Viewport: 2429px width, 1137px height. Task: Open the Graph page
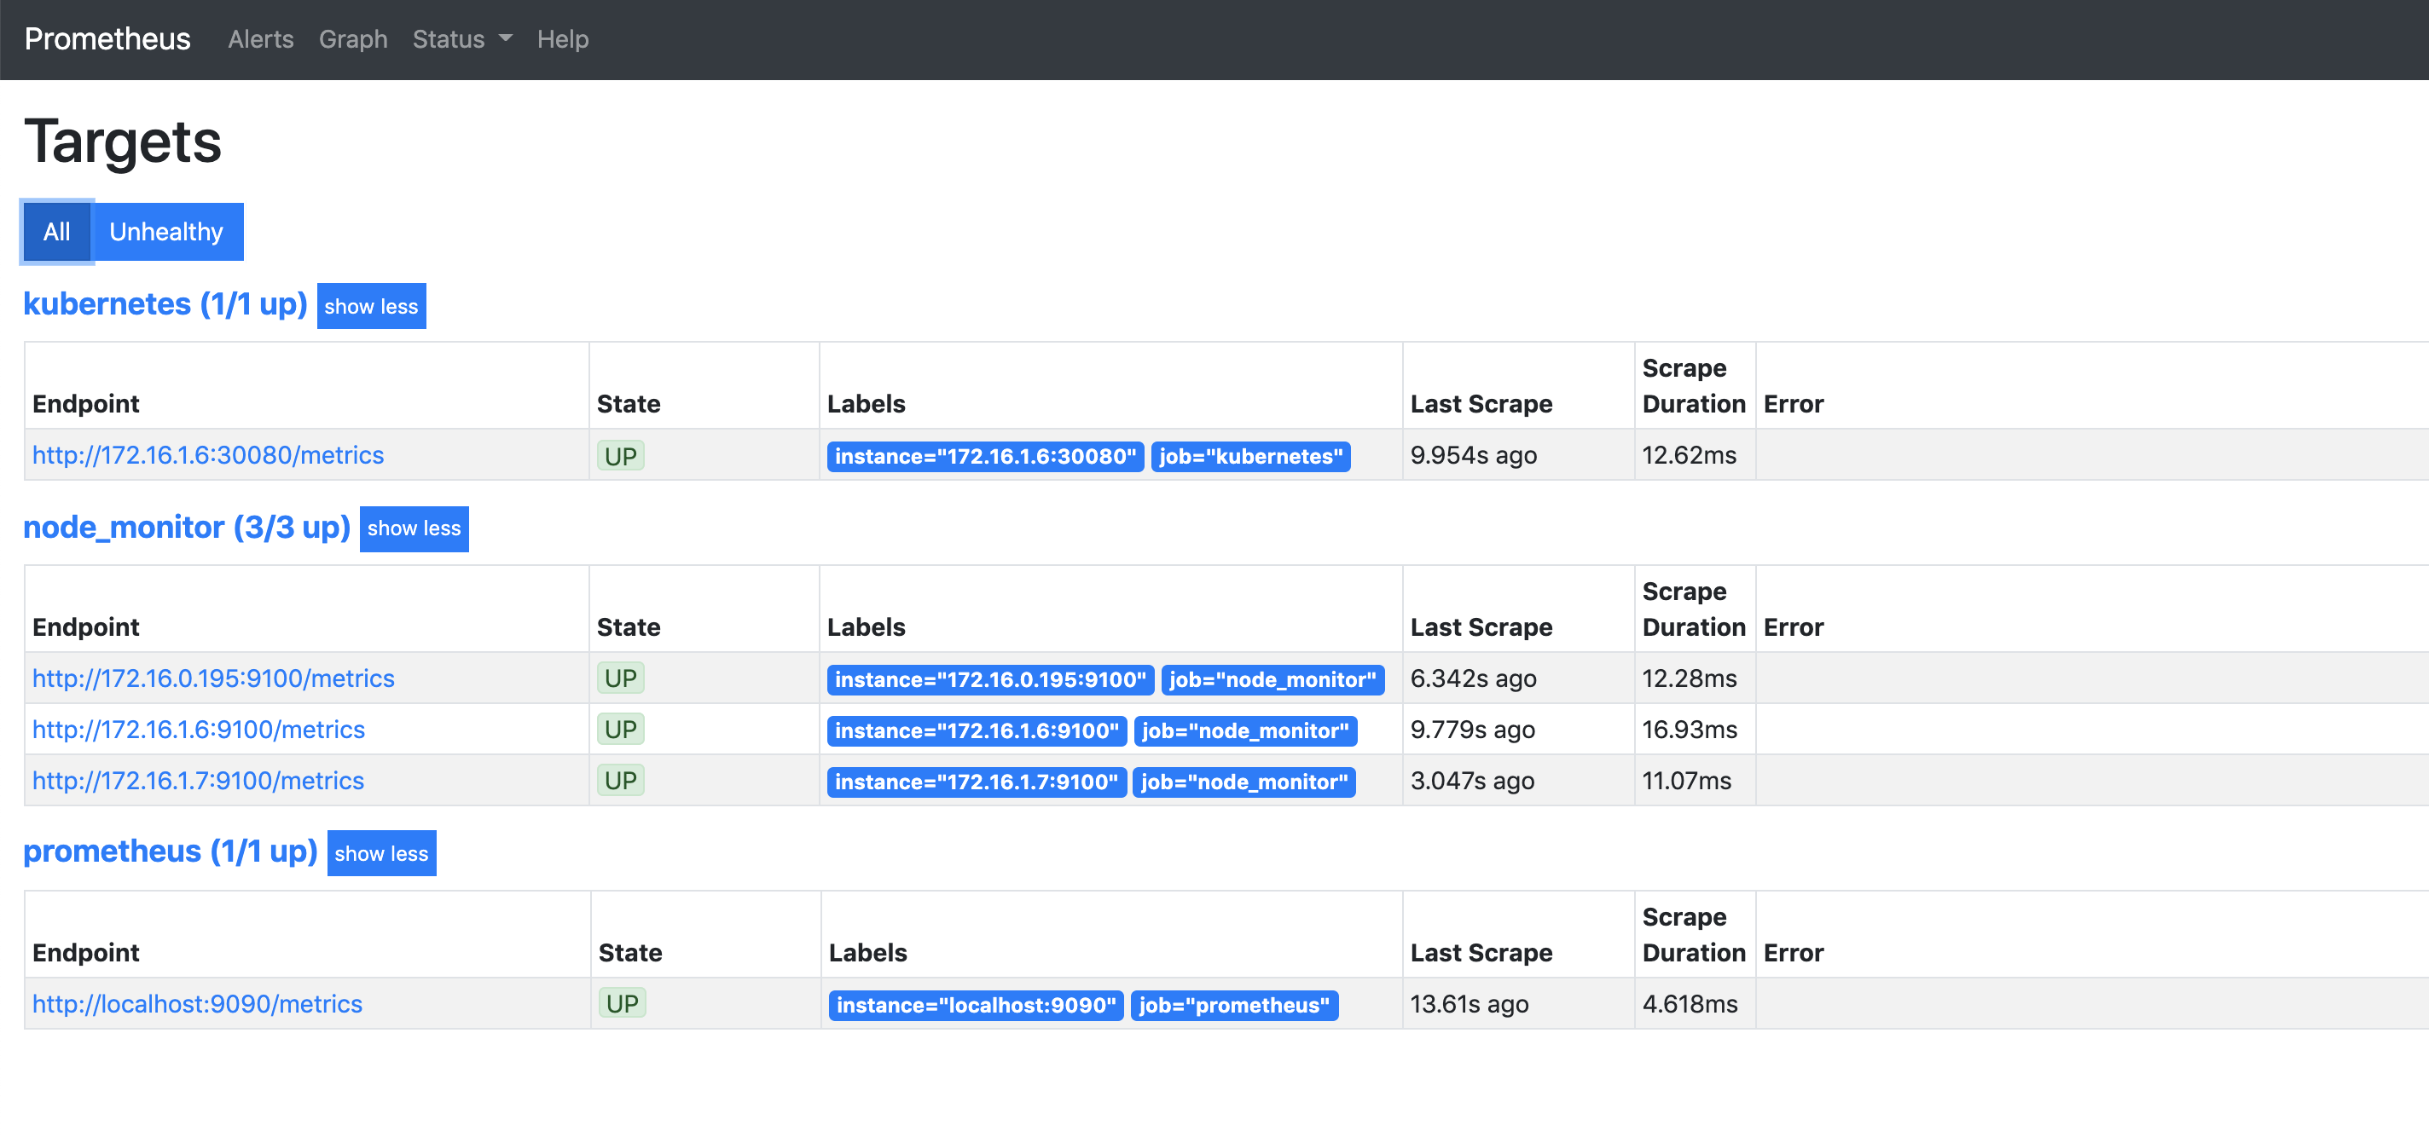[352, 39]
